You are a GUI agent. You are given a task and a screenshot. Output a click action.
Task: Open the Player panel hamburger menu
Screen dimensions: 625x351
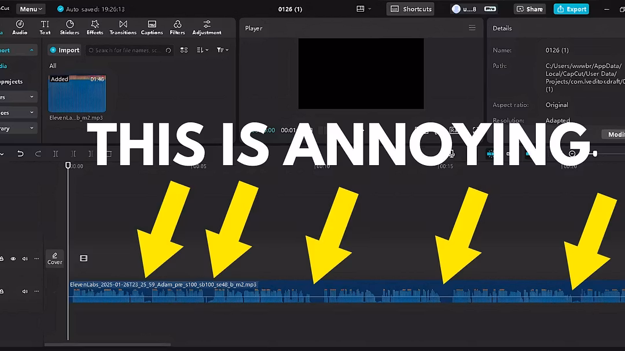(x=472, y=28)
